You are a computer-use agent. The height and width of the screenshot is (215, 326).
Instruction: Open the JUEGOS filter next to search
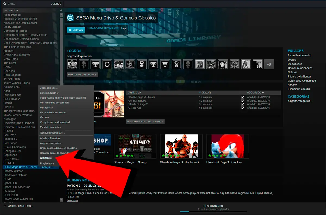click(x=56, y=4)
